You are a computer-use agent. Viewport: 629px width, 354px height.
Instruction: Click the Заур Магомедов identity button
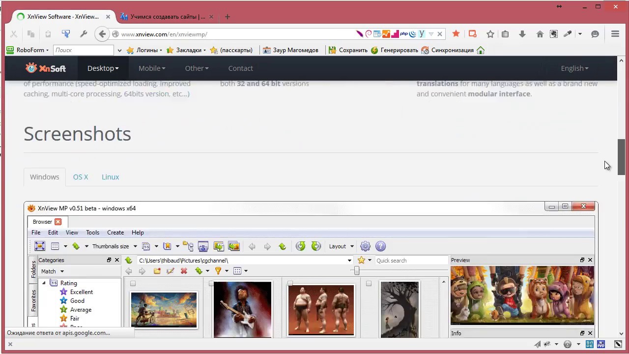tap(290, 50)
